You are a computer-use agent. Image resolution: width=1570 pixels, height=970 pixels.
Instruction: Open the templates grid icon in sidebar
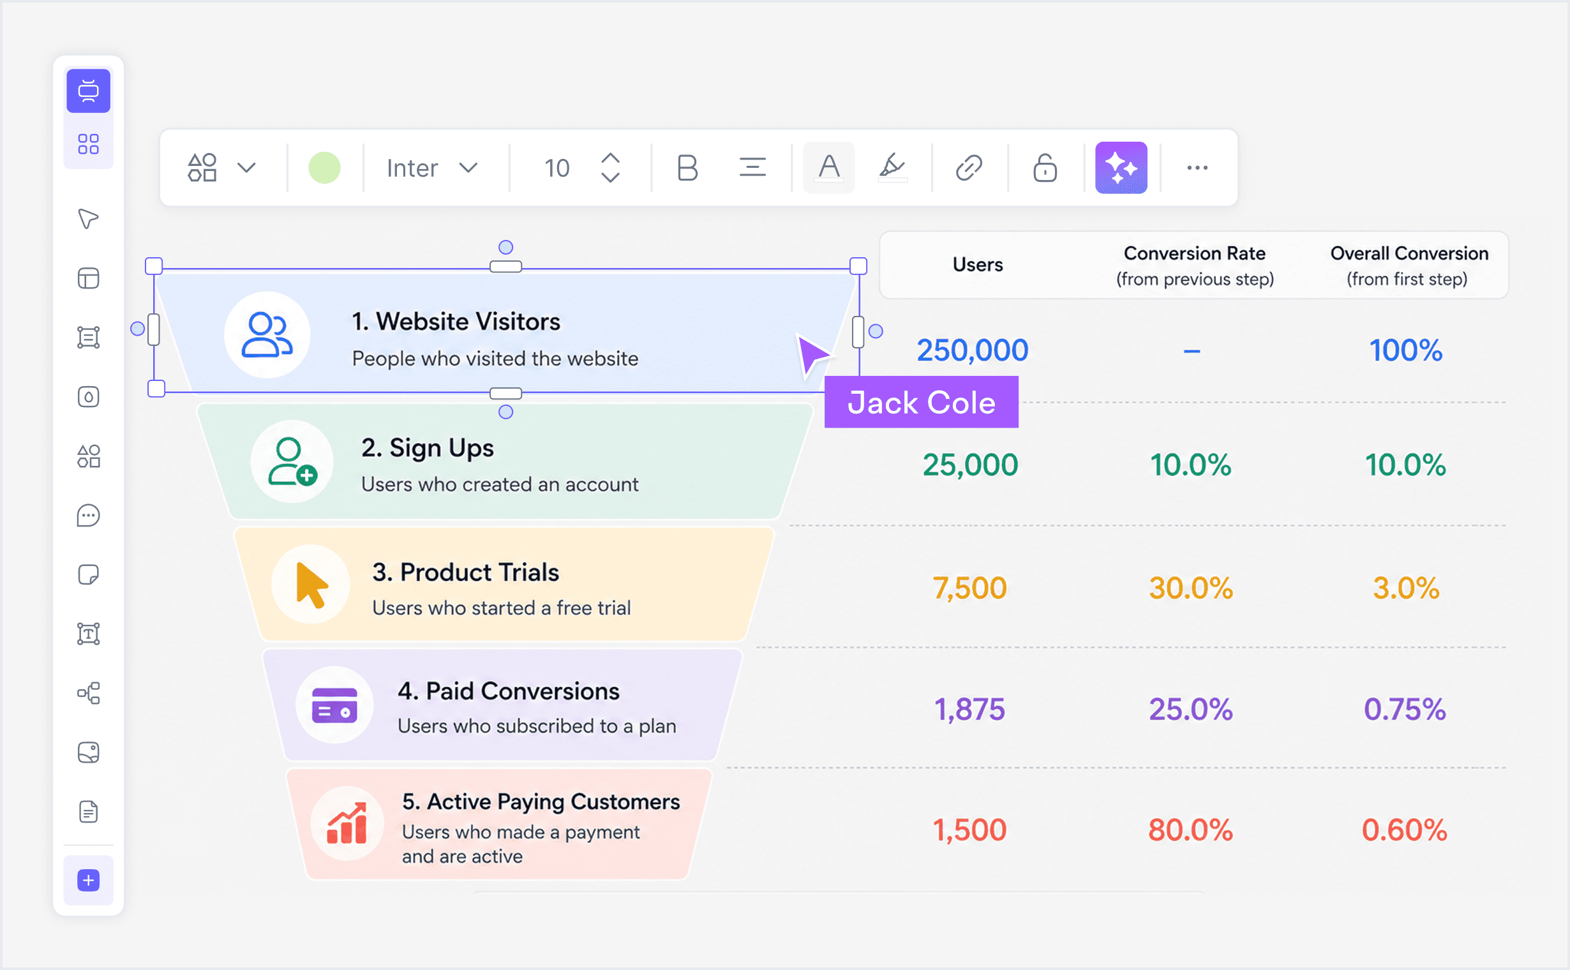(89, 144)
